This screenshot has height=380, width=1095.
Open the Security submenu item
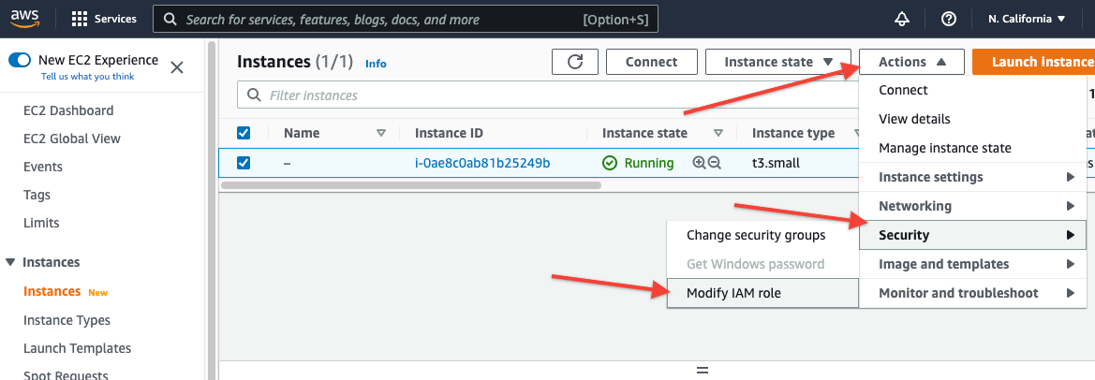pos(972,235)
